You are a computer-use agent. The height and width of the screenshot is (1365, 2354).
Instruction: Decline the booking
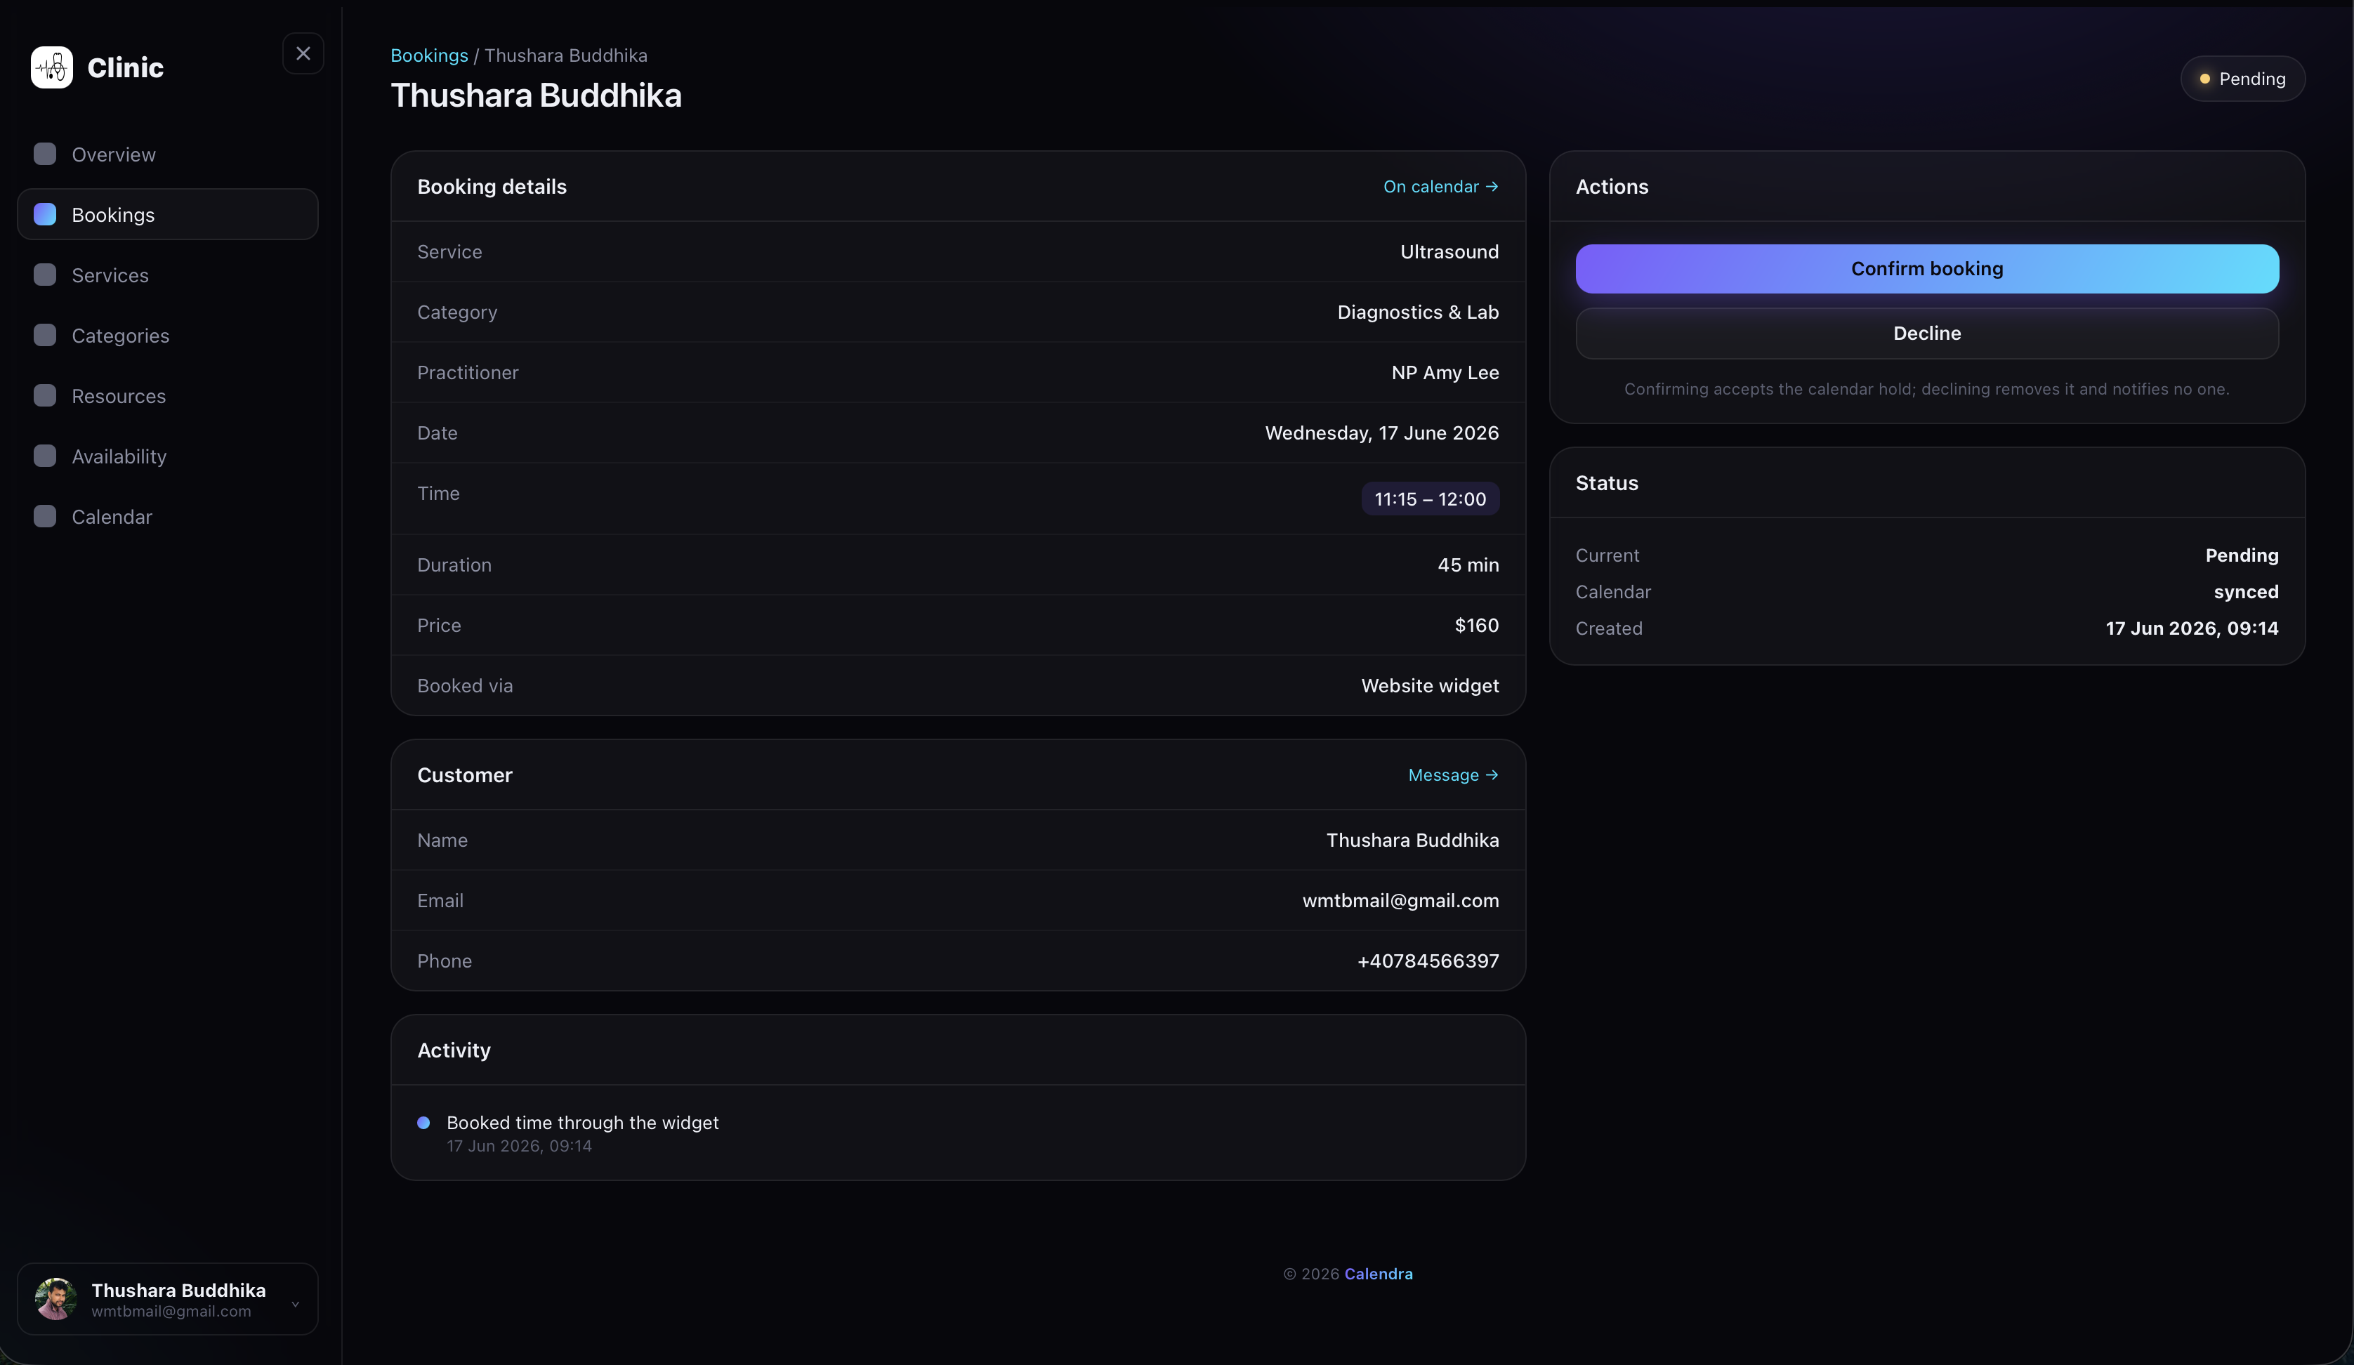tap(1926, 334)
